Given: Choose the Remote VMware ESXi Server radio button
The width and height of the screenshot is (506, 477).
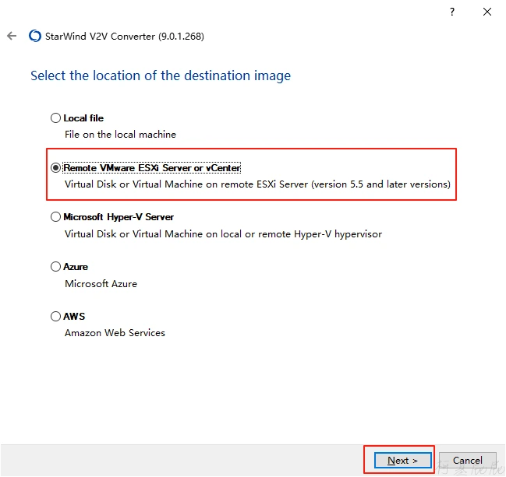Looking at the screenshot, I should 55,168.
